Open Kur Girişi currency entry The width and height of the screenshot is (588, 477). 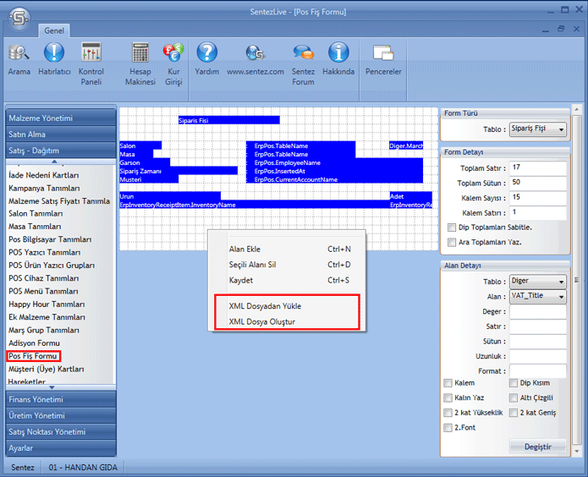[x=173, y=63]
